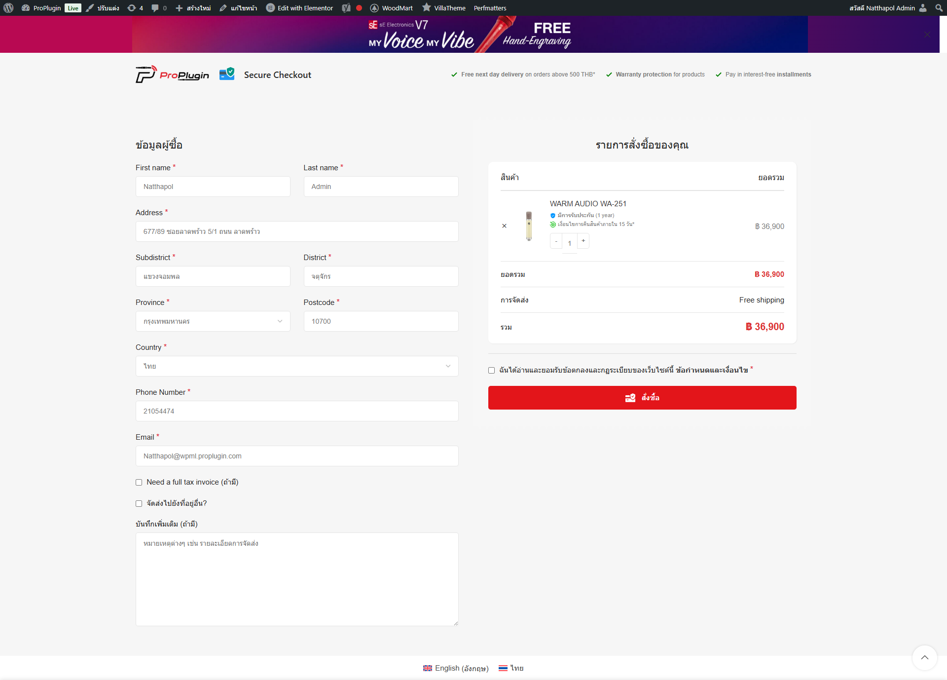Open the WordPress logo menu
947x680 pixels.
(x=8, y=8)
